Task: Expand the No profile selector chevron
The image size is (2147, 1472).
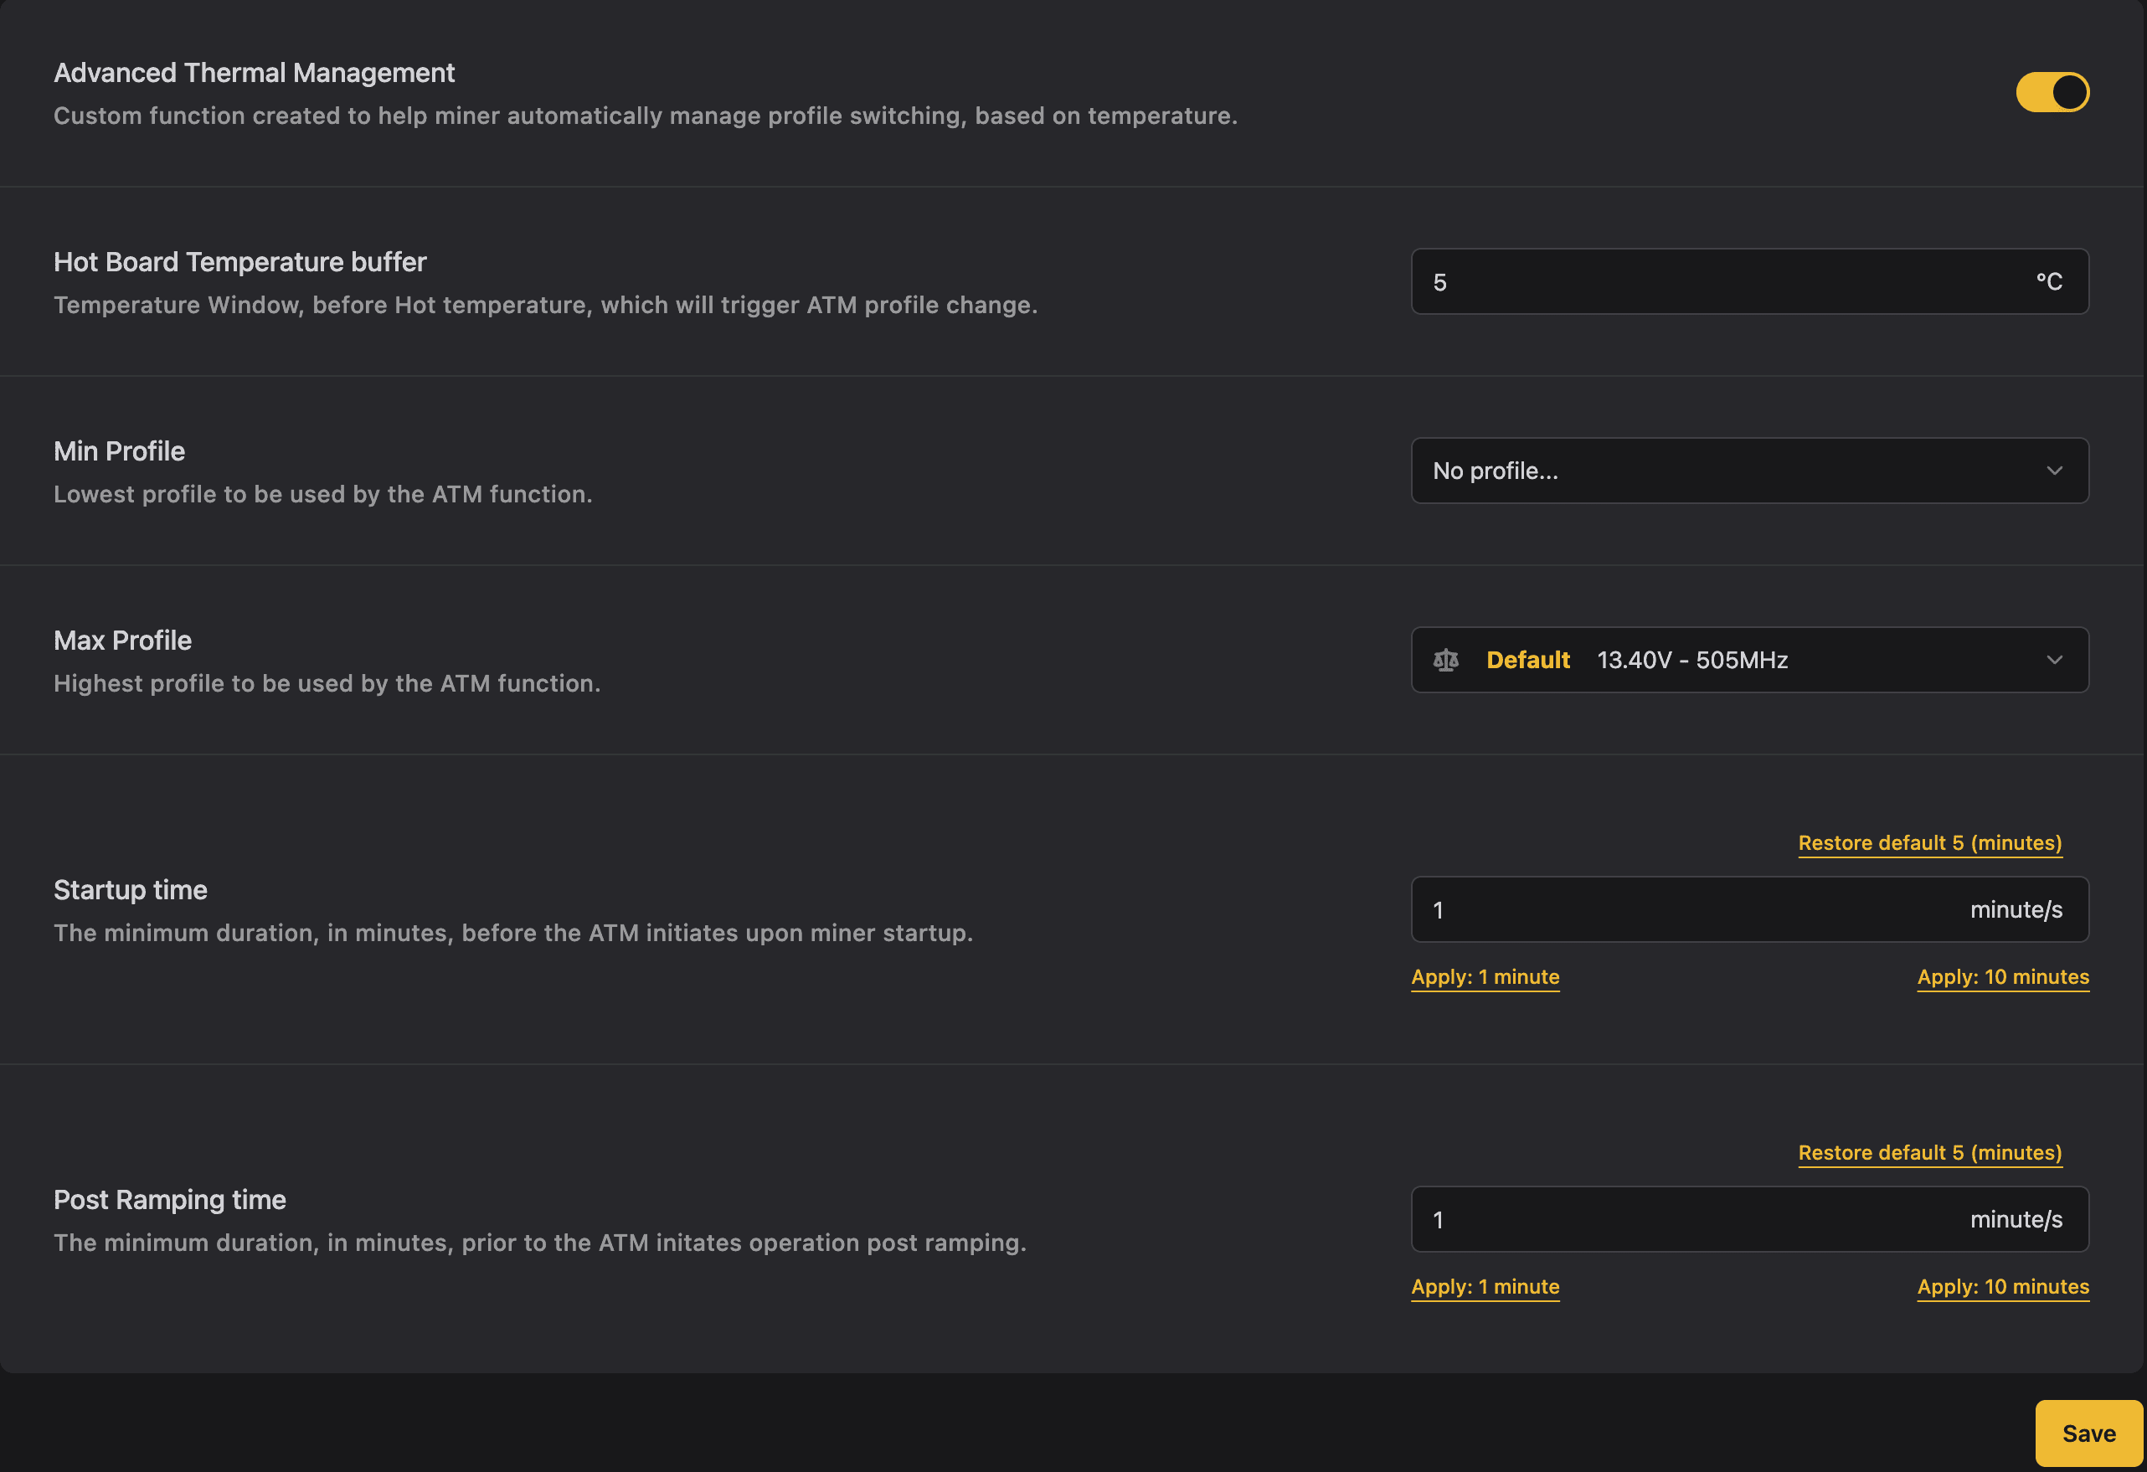Action: click(2055, 471)
